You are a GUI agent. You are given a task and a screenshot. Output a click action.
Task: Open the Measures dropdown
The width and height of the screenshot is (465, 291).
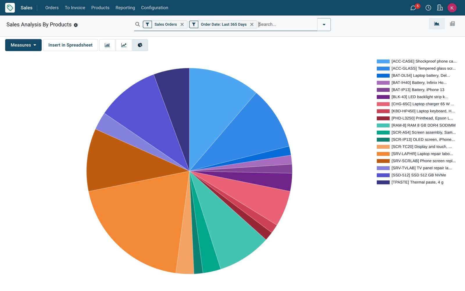click(23, 45)
